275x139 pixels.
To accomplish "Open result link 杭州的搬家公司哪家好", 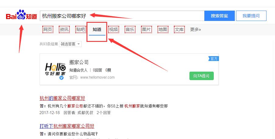I will point(62,98).
